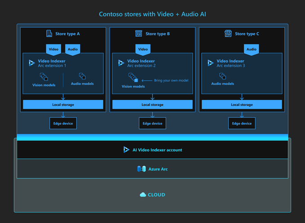Click the AI Video Indexer account logo icon
Screen dimensions: 305x223
point(126,149)
